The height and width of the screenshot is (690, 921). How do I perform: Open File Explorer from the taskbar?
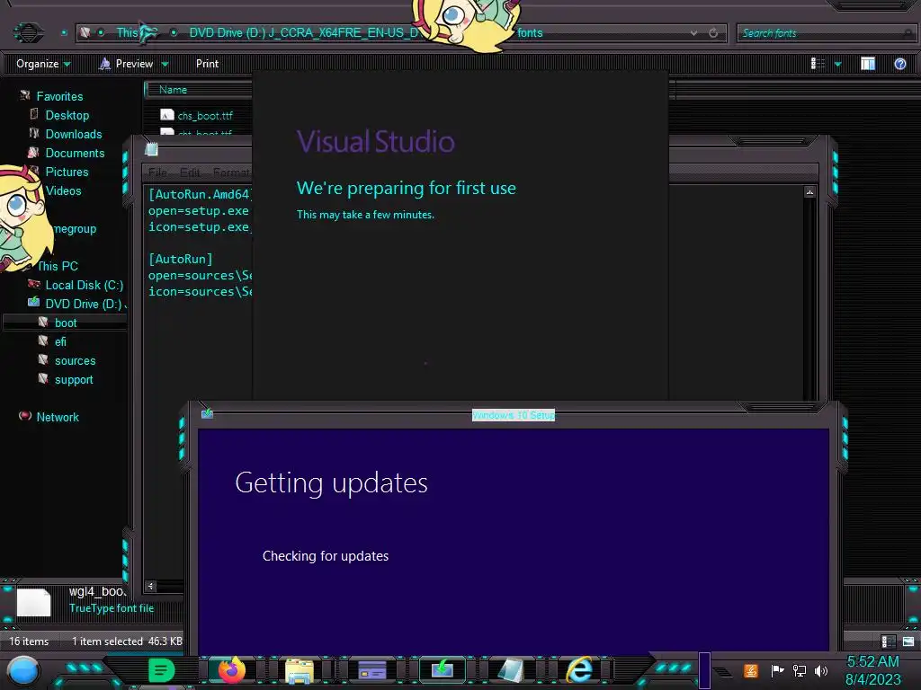[300, 670]
